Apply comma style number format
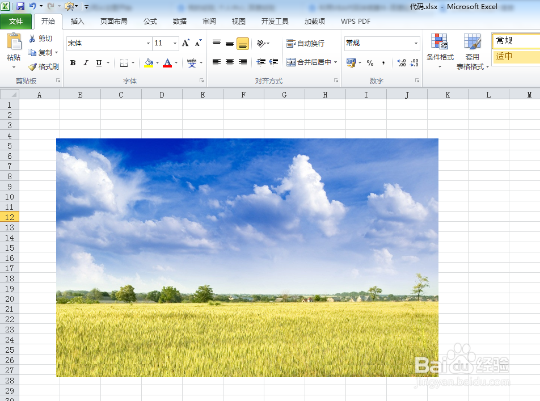540x401 pixels. coord(383,63)
